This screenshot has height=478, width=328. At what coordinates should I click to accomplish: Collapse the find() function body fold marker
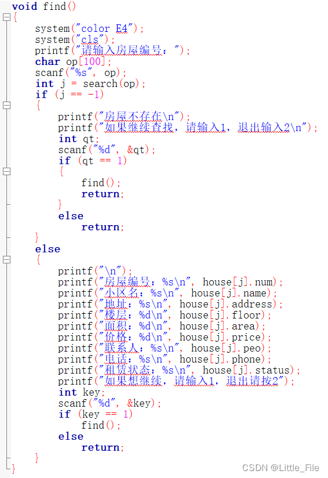[x=6, y=17]
